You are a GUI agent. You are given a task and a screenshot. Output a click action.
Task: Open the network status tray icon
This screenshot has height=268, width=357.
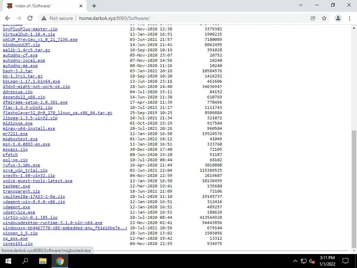[304, 261]
